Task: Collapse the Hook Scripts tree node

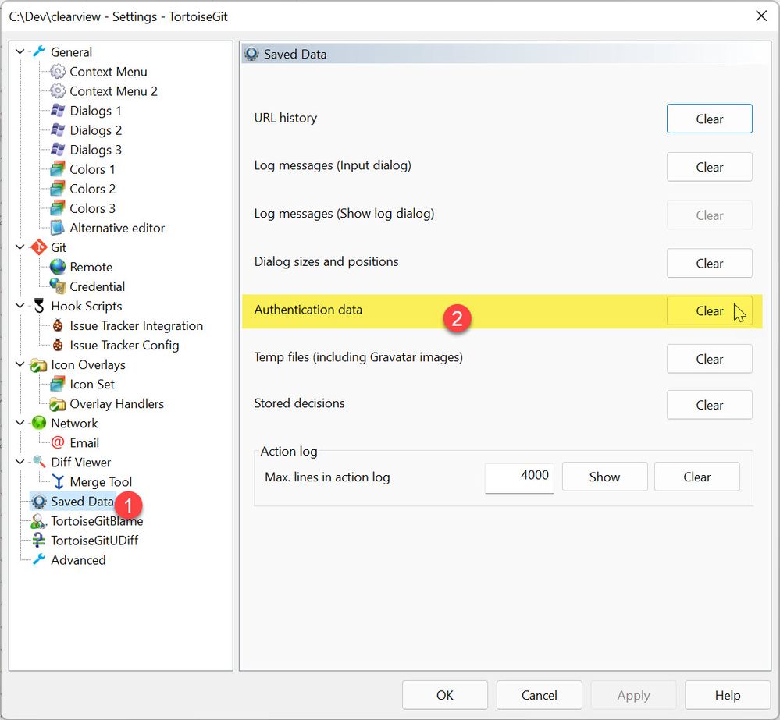Action: point(20,306)
